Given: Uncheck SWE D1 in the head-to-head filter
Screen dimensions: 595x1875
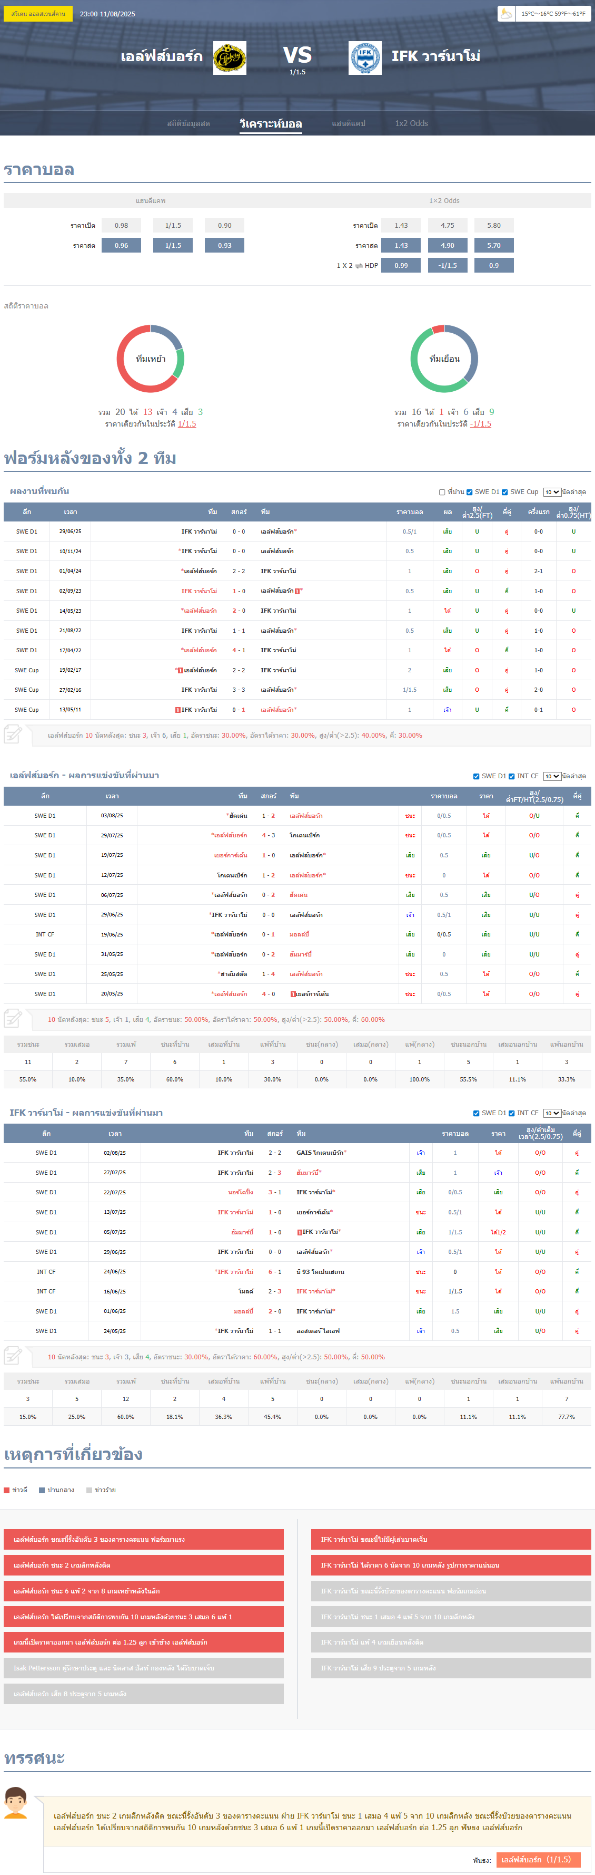Looking at the screenshot, I should pos(469,492).
